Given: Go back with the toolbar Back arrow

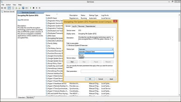Looking at the screenshot, I should pos(2,8).
